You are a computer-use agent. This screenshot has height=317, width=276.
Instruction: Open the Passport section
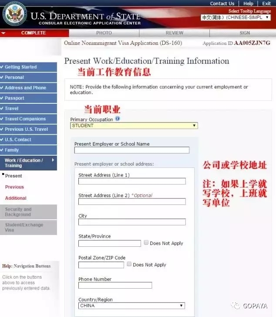(28, 98)
